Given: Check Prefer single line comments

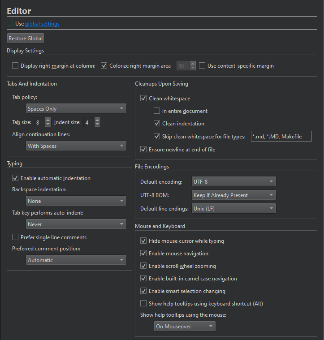Looking at the screenshot, I should pyautogui.click(x=15, y=237).
